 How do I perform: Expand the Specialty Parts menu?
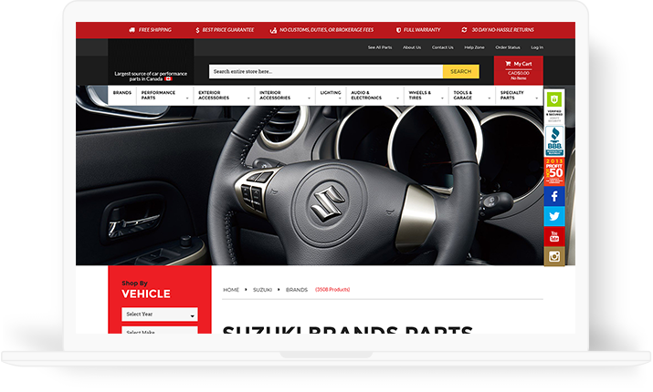point(519,95)
